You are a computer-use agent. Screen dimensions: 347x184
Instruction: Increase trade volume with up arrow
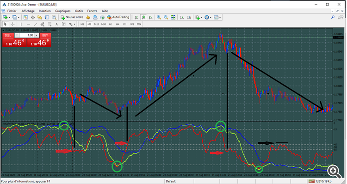point(37,36)
